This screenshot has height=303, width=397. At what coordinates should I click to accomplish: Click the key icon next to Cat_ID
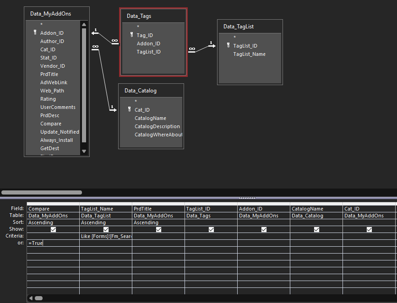pos(130,110)
